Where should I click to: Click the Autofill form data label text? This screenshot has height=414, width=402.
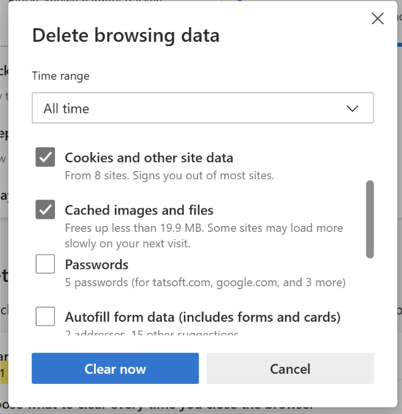[202, 317]
